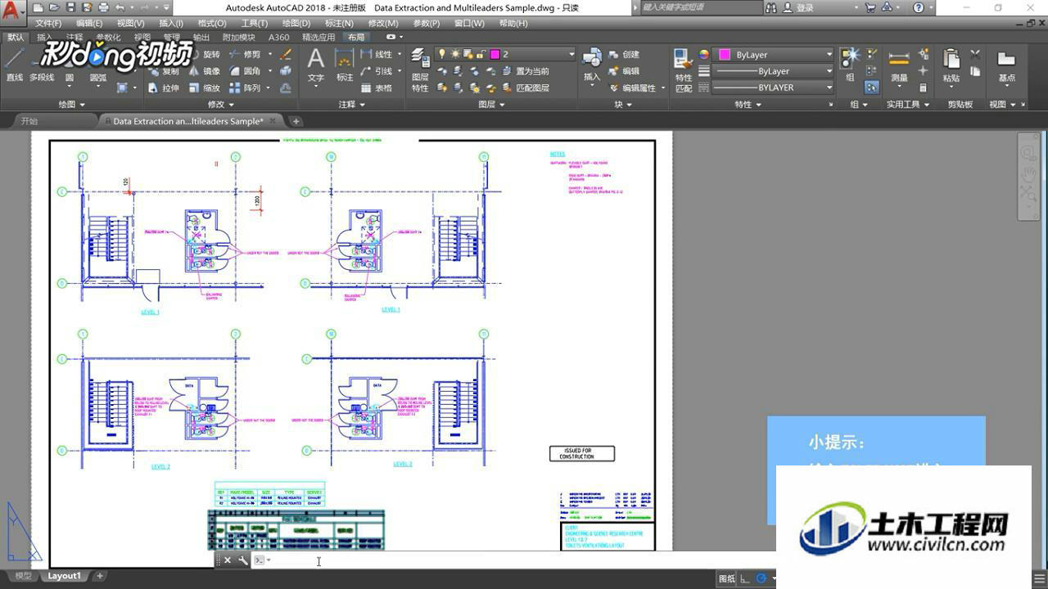Toggle group selection button in Group panel
This screenshot has height=589, width=1048.
pyautogui.click(x=871, y=88)
